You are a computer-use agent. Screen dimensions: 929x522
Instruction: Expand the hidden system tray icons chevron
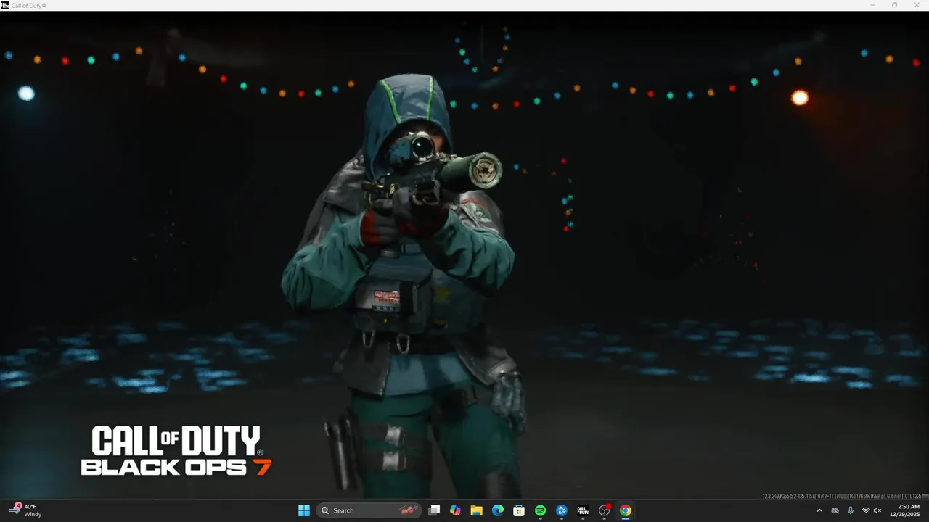click(x=819, y=510)
